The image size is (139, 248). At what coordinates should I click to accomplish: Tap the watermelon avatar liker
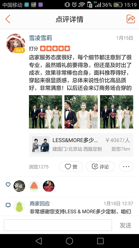(34, 186)
